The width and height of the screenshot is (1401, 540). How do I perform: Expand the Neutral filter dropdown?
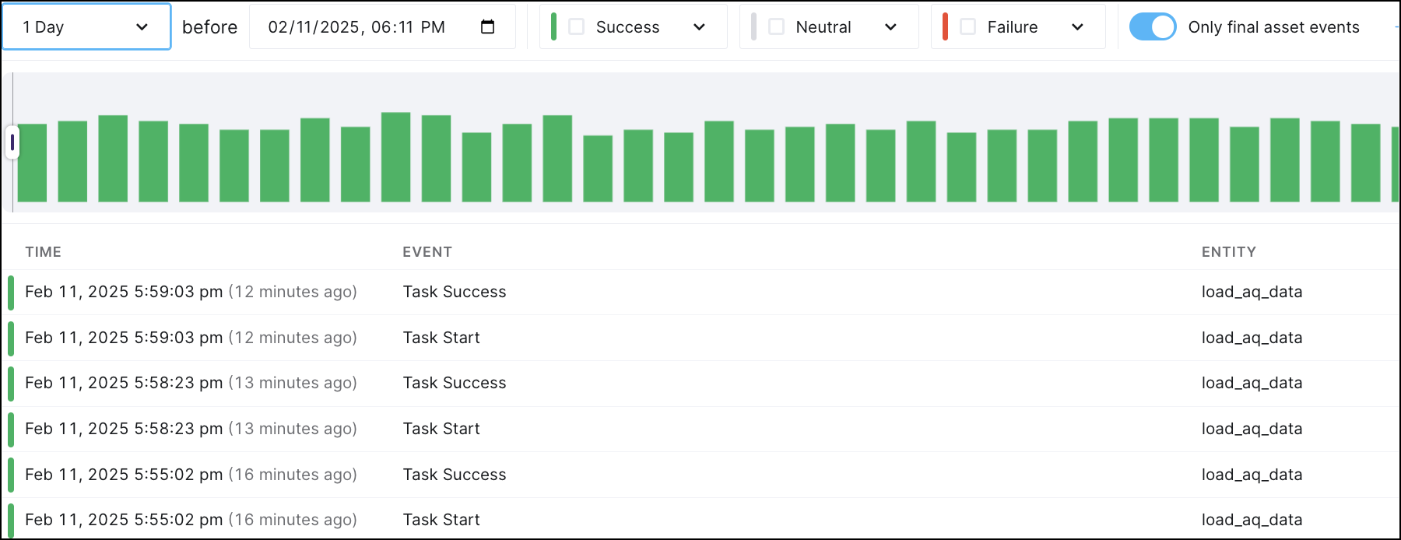click(x=890, y=26)
